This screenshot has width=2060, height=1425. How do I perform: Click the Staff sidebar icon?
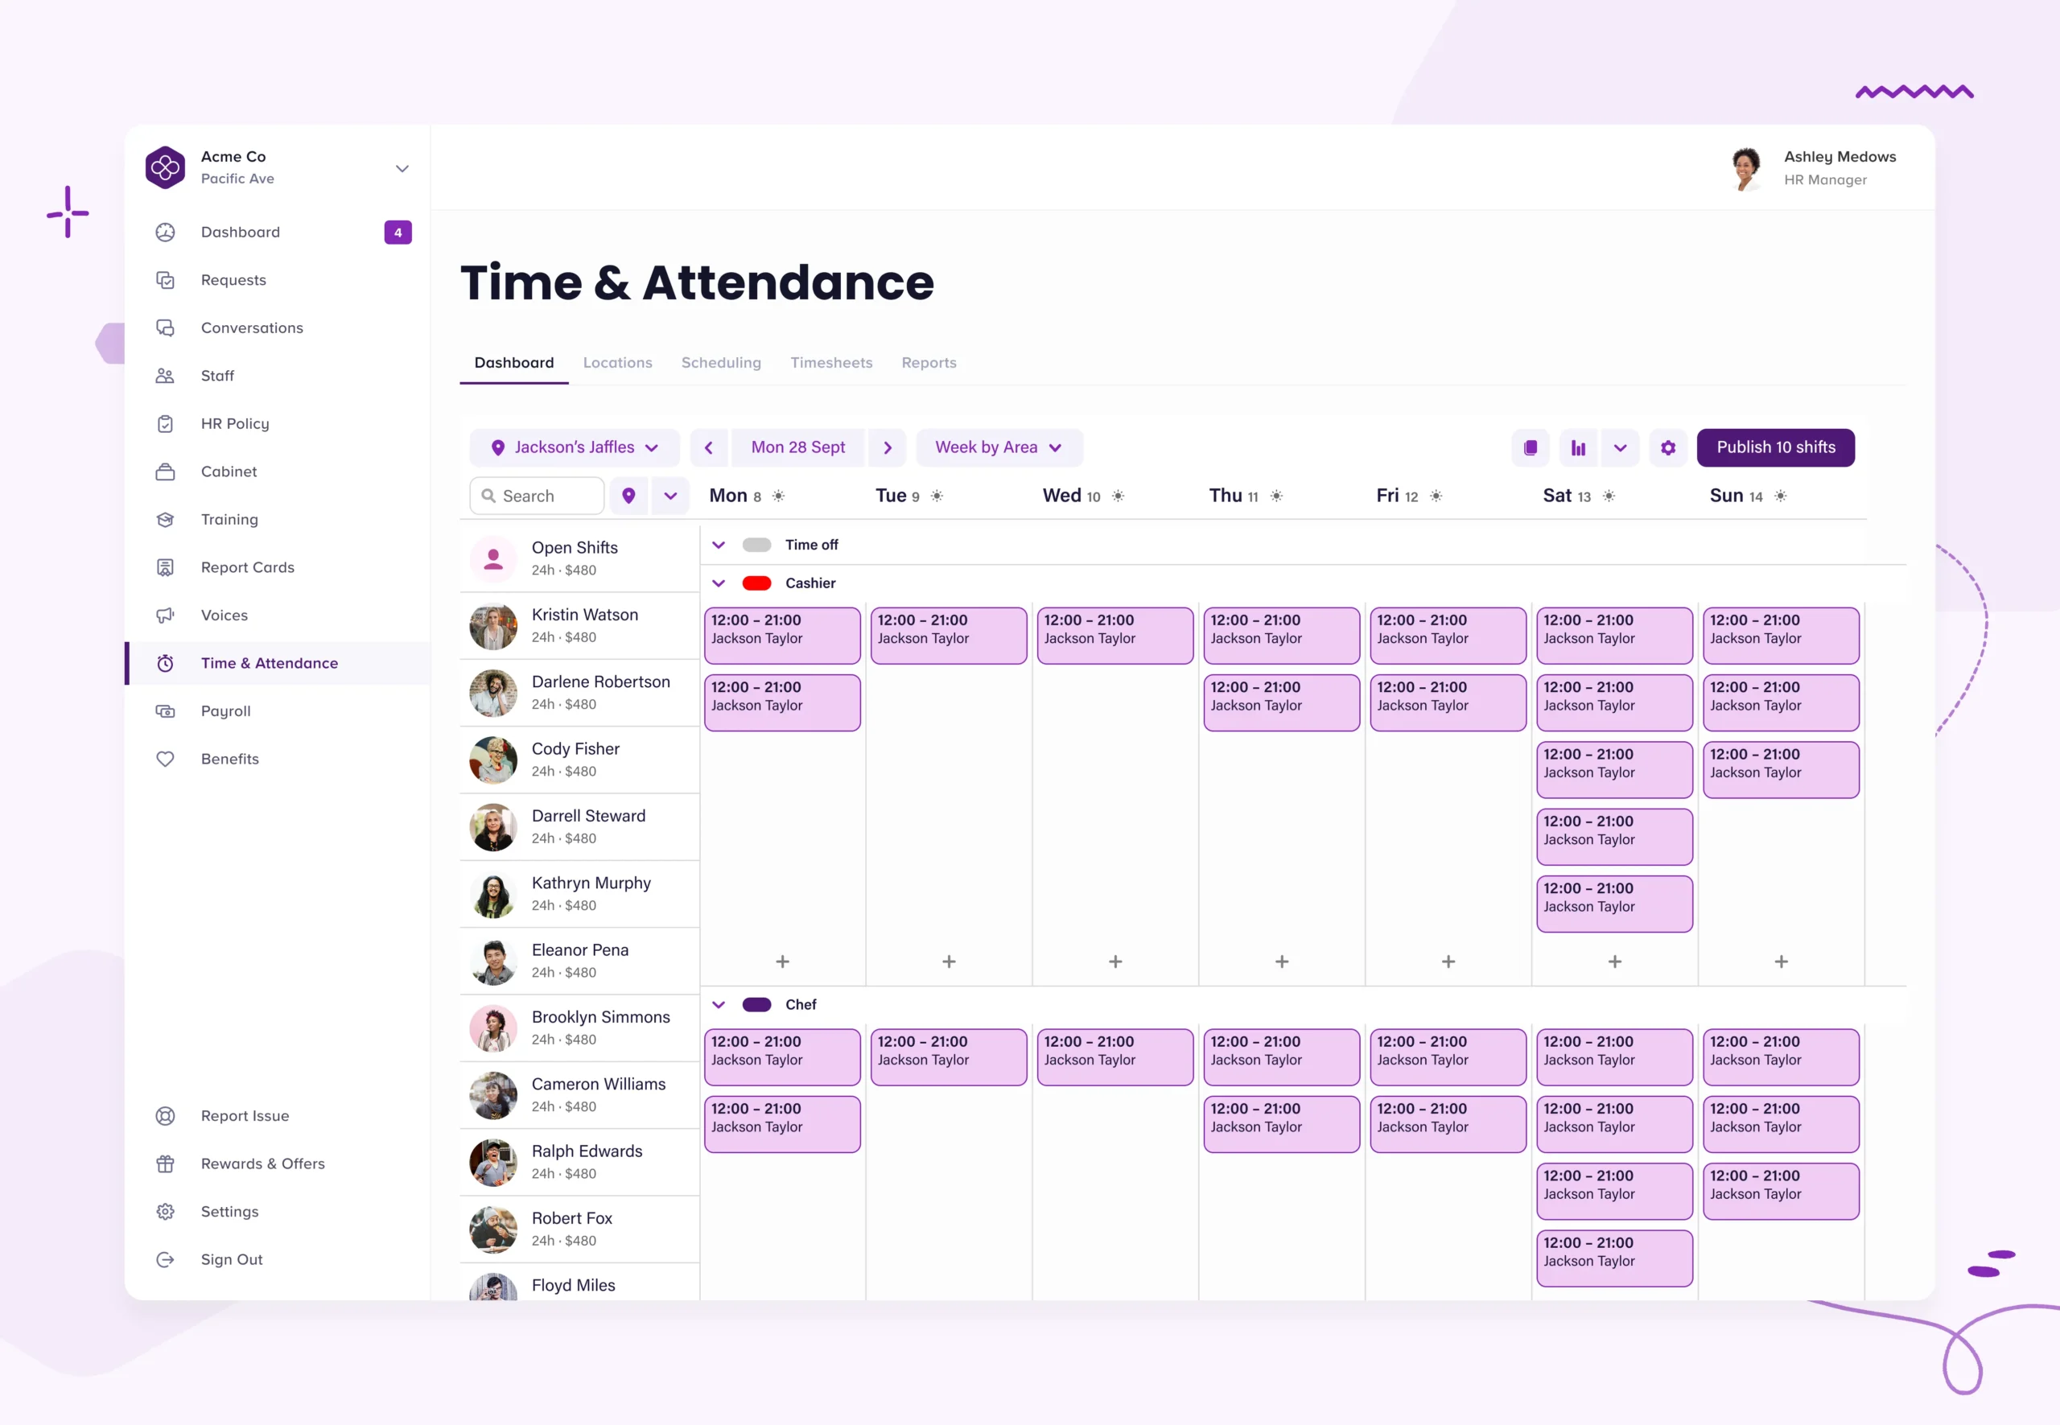coord(169,376)
